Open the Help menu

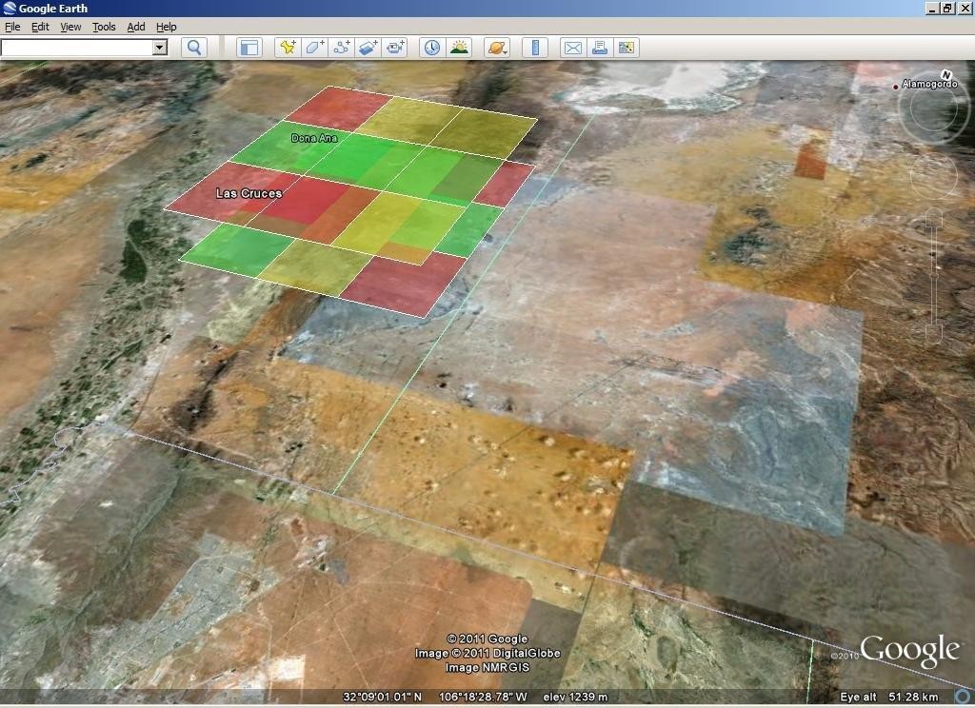pos(166,27)
